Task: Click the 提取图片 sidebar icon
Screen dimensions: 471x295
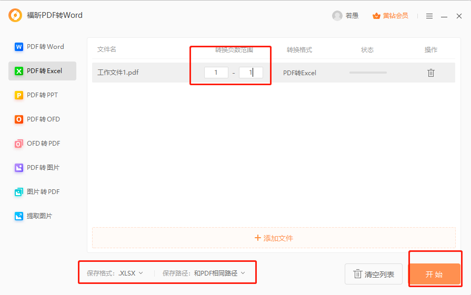Action: tap(19, 216)
